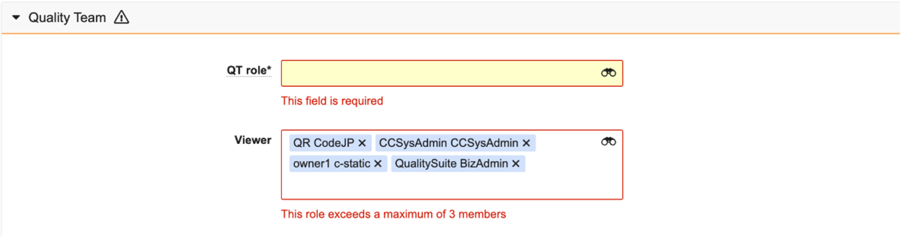Select the CCSysAdmin CCSysAdmin tag label

(449, 143)
